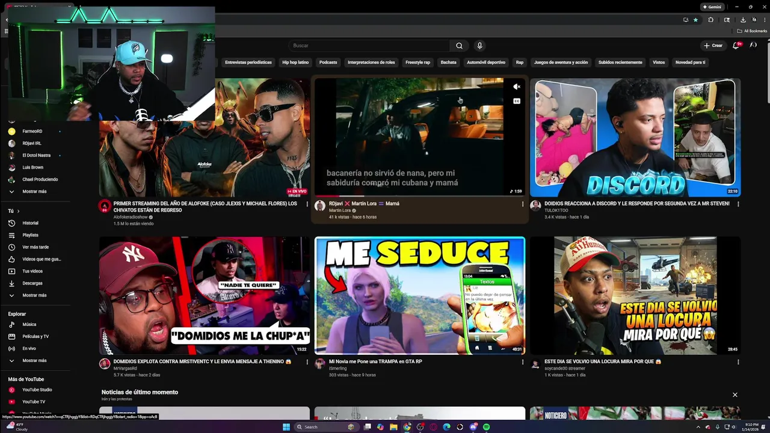Select Freestyle rap filter chip

point(417,63)
